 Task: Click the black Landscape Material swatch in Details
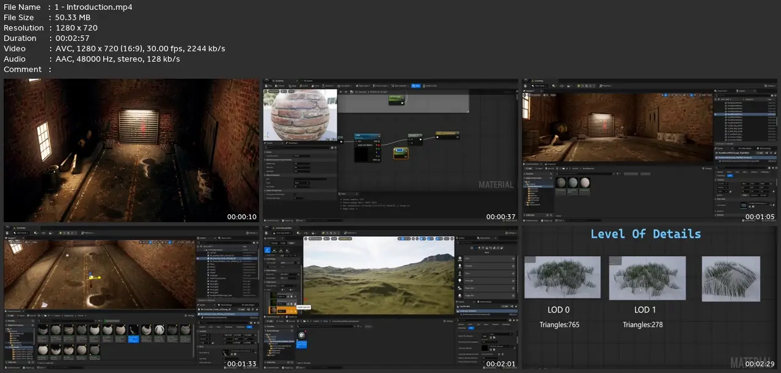[485, 347]
